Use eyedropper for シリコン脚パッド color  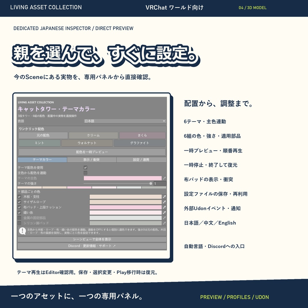(164, 223)
